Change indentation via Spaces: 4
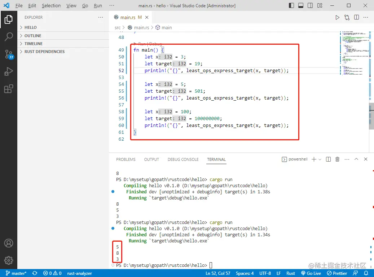 (245, 273)
